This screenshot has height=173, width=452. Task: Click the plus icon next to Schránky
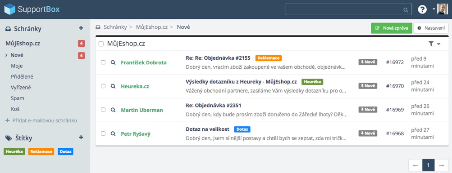click(x=81, y=28)
